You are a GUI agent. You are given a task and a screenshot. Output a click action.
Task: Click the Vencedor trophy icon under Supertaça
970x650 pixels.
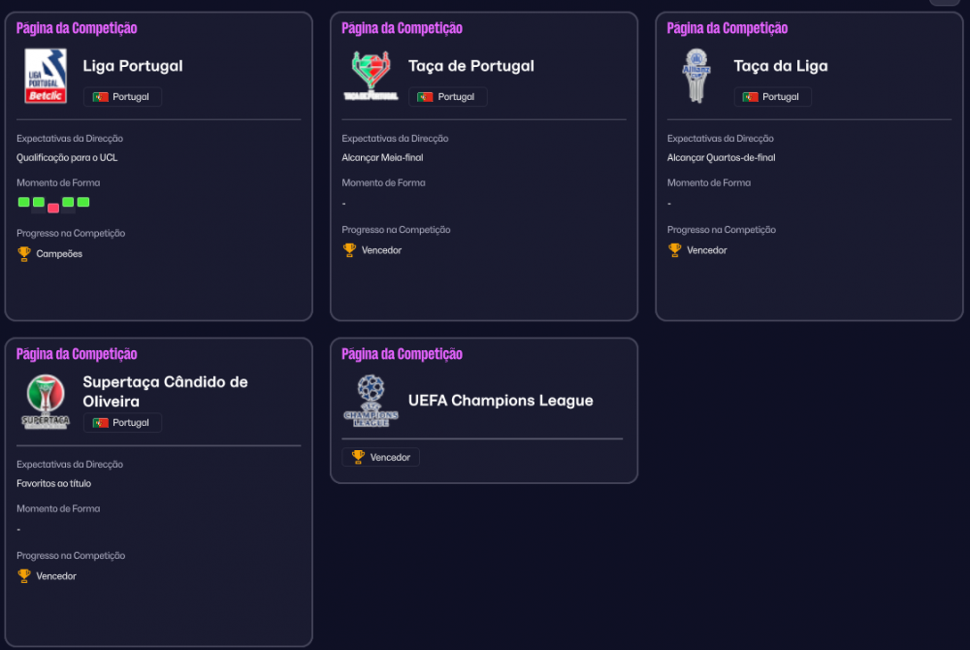coord(24,576)
